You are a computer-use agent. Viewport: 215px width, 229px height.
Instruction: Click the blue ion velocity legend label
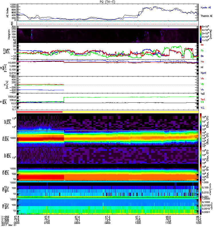[x=202, y=90]
